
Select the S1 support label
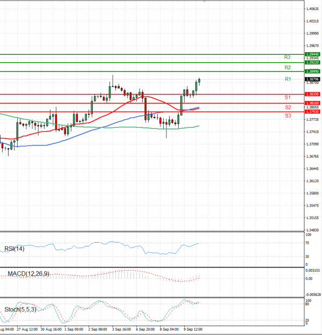tap(288, 97)
